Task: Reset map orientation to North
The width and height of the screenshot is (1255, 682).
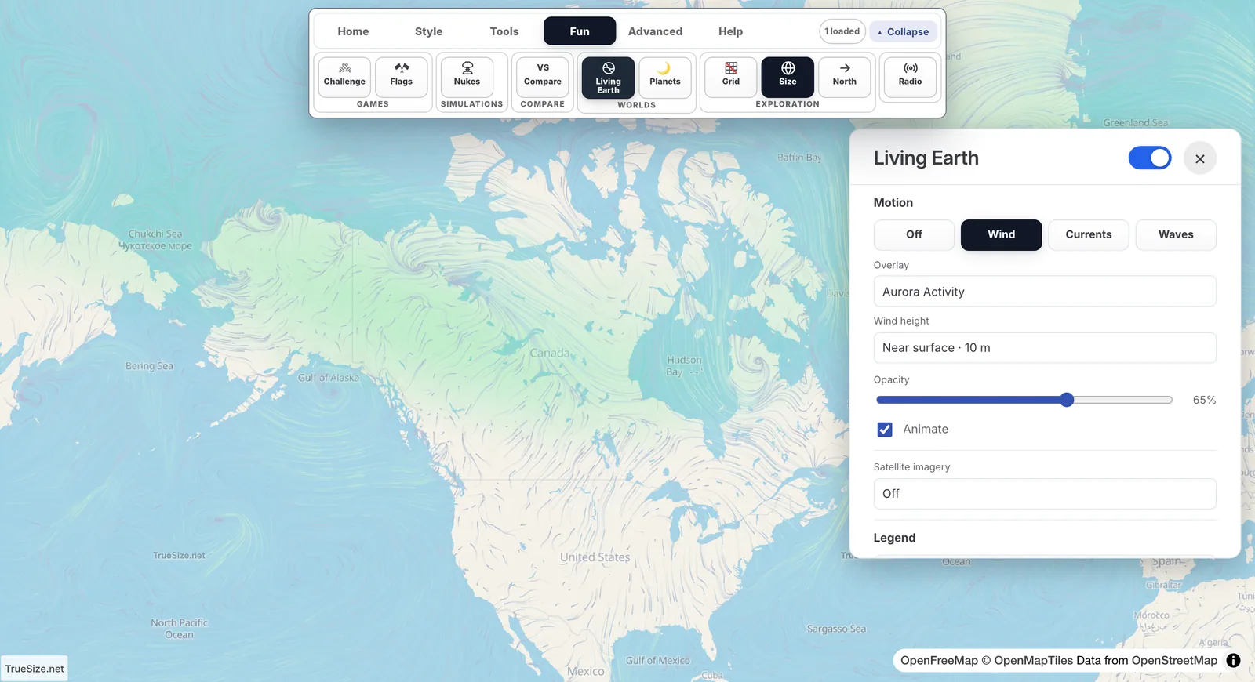Action: click(845, 76)
